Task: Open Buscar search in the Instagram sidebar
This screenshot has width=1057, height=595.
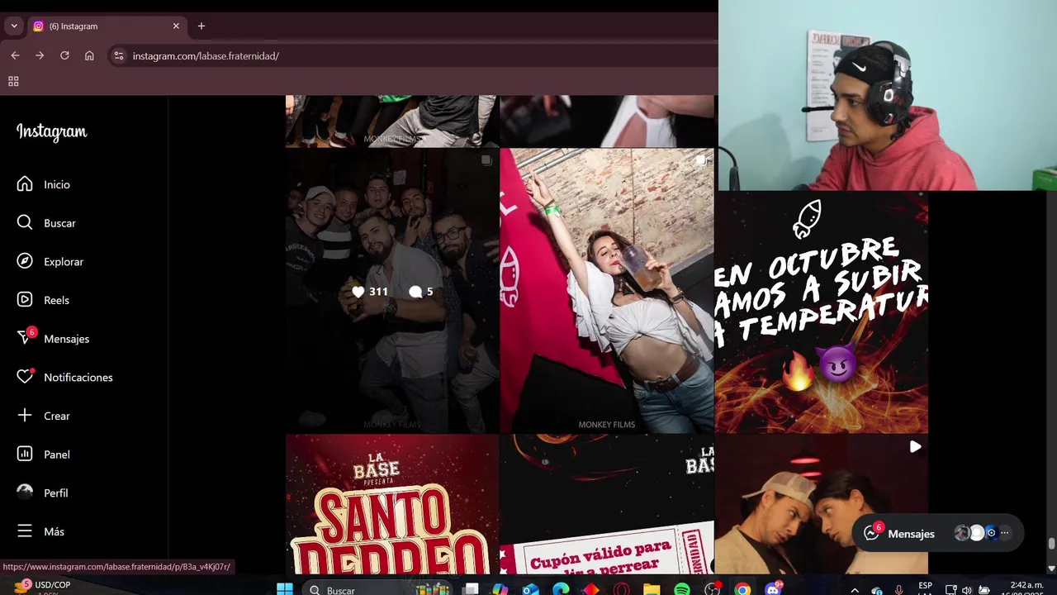Action: pyautogui.click(x=46, y=223)
